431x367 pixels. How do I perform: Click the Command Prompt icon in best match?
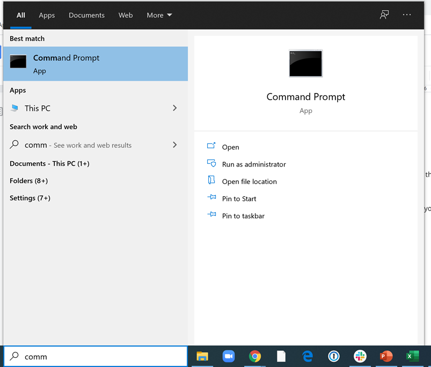coord(18,61)
